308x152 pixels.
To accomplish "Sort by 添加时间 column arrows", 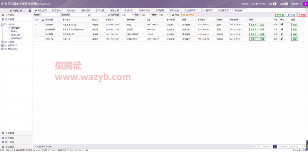I will click(x=247, y=20).
